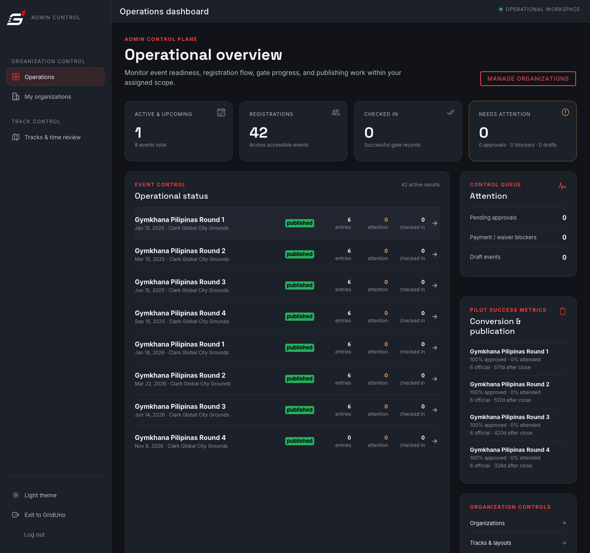This screenshot has height=553, width=590.
Task: Select Operations in the sidebar
Action: pyautogui.click(x=55, y=77)
